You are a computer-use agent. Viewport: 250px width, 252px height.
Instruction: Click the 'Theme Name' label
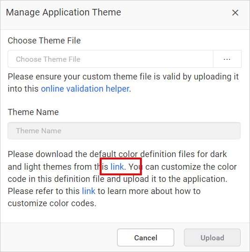click(33, 112)
